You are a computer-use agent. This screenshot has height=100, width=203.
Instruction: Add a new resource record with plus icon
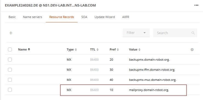[11, 33]
